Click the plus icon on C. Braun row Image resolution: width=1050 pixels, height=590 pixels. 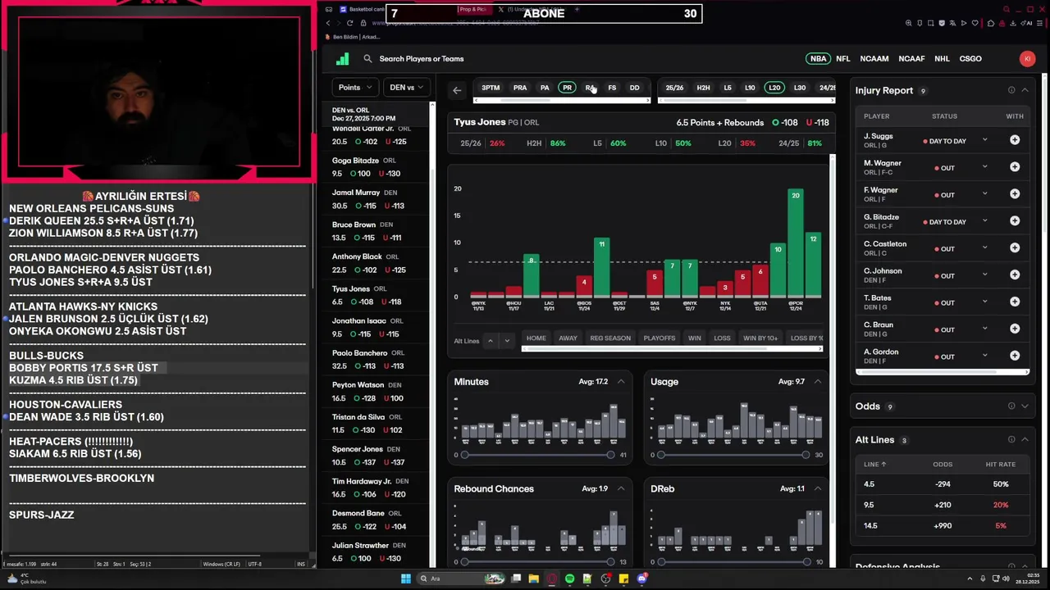point(1015,329)
